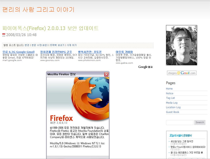Viewport: 210px width, 159px height.
Task: Open the 아웃룩 가비아 ad link
Action: pyautogui.click(x=124, y=52)
